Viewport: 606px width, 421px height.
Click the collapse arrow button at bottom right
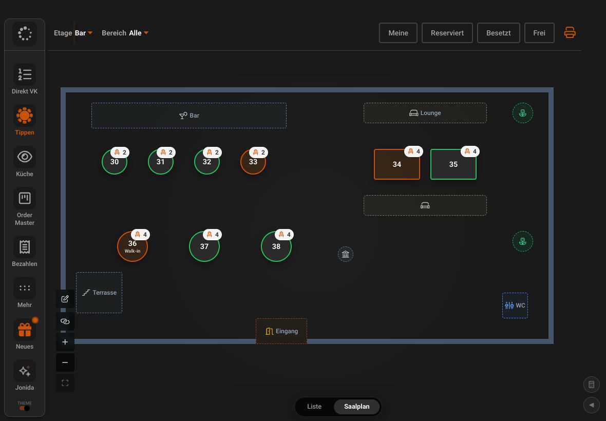click(x=591, y=405)
